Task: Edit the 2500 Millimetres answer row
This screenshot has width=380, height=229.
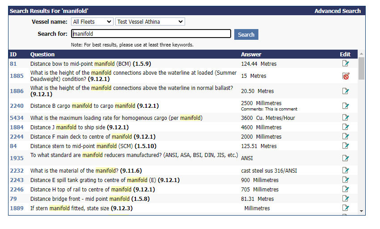Action: coord(345,106)
